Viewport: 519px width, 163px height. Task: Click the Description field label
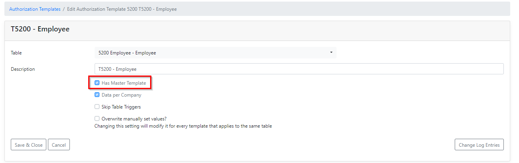click(23, 69)
